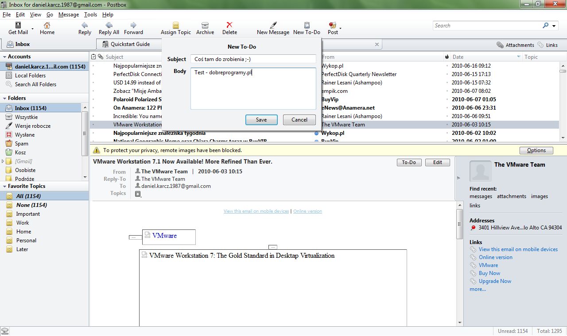567x336 pixels.
Task: Sort messages by the From column
Action: (x=382, y=57)
